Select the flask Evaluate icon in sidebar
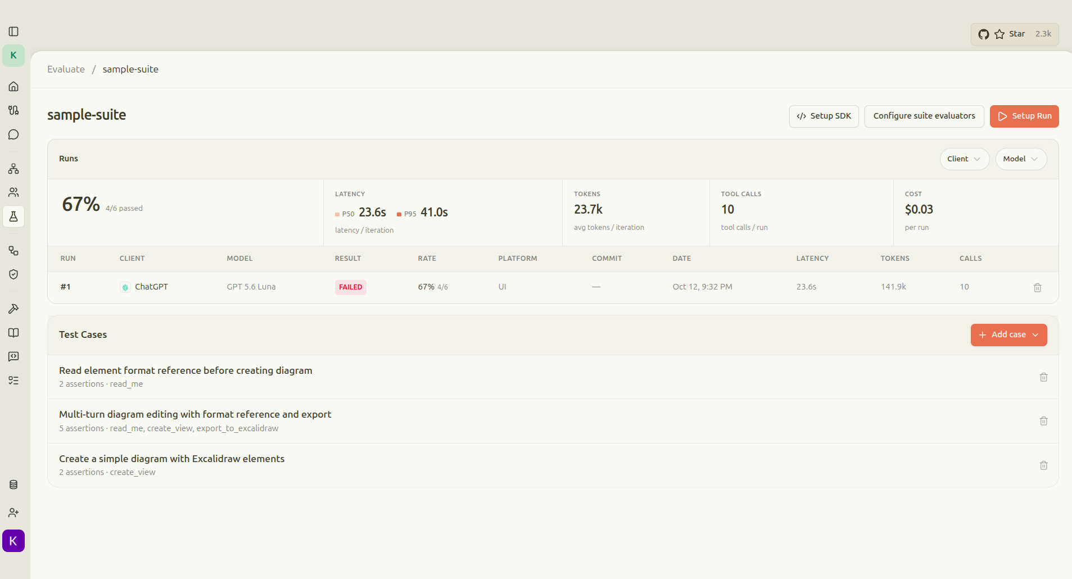The width and height of the screenshot is (1072, 579). (x=13, y=216)
